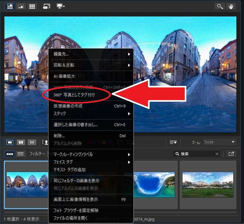Open the sort options dropdown
The width and height of the screenshot is (244, 224).
click(x=173, y=142)
